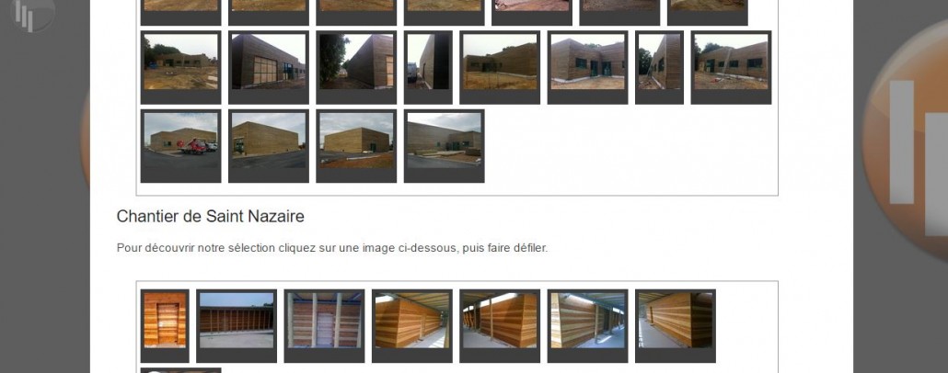Select the photo with dark tree and wall
Viewport: 948px width, 373px height.
pyautogui.click(x=356, y=68)
